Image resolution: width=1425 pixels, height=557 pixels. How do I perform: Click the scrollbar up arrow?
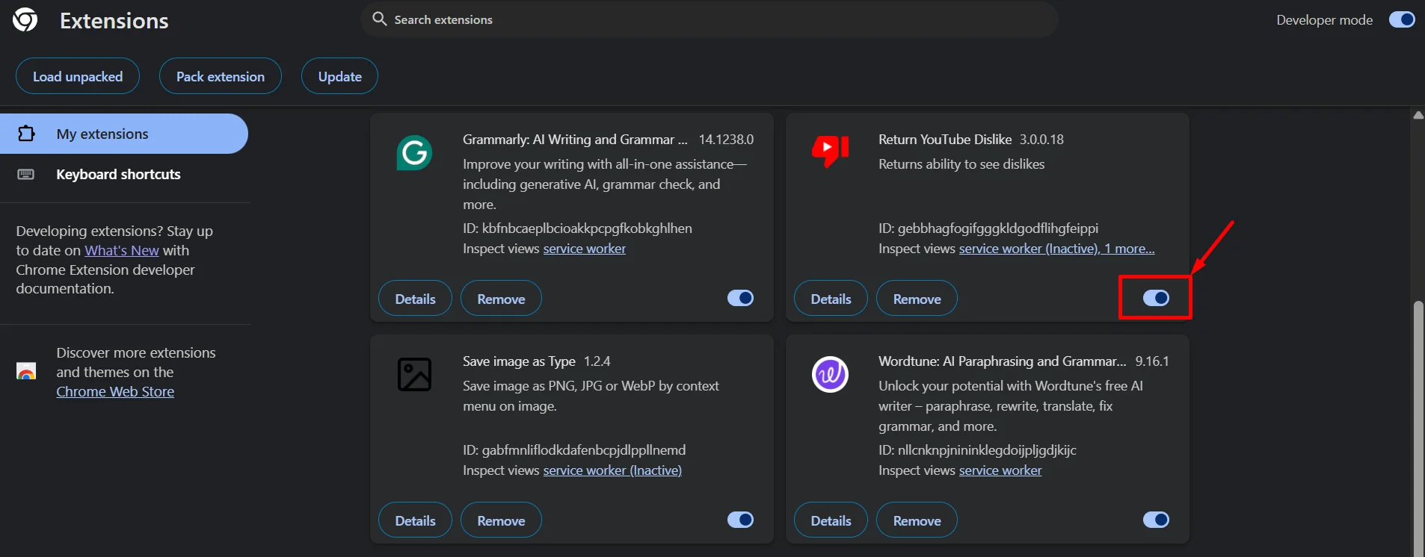coord(1418,115)
